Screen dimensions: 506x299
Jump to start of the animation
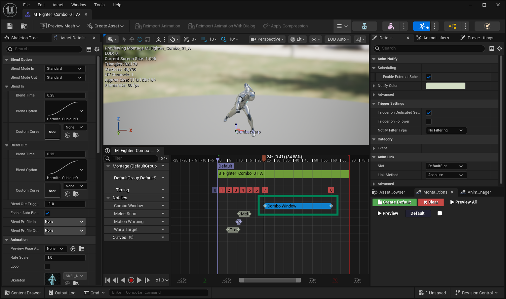[x=108, y=280]
